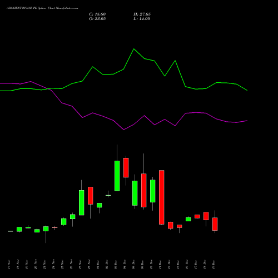Click the 21 Nov date label

pyautogui.click(x=44, y=265)
